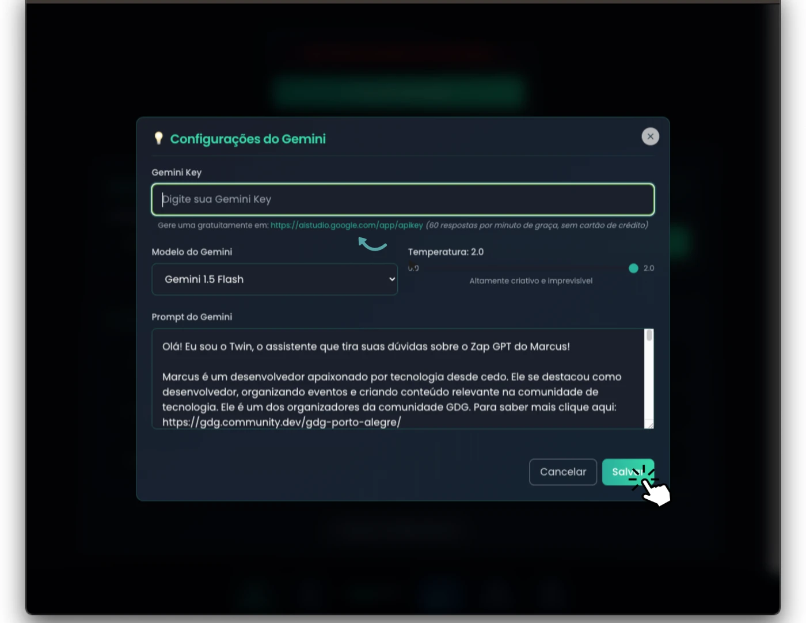Click the Gemini Key field label
Viewport: 806px width, 623px height.
[x=177, y=173]
